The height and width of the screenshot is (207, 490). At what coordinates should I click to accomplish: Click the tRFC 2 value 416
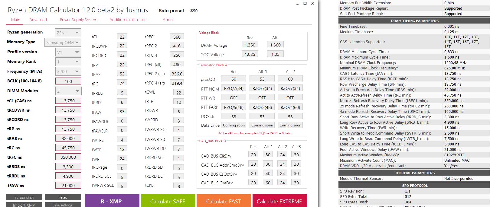[177, 46]
